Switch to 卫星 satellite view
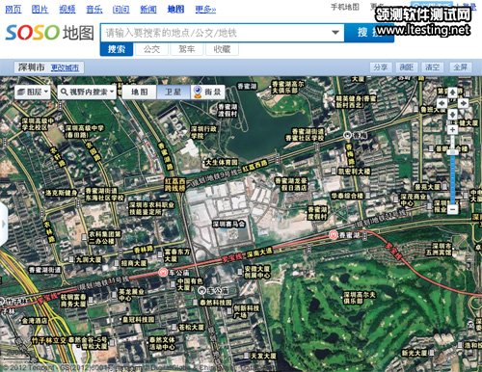The width and height of the screenshot is (482, 372). pos(174,92)
